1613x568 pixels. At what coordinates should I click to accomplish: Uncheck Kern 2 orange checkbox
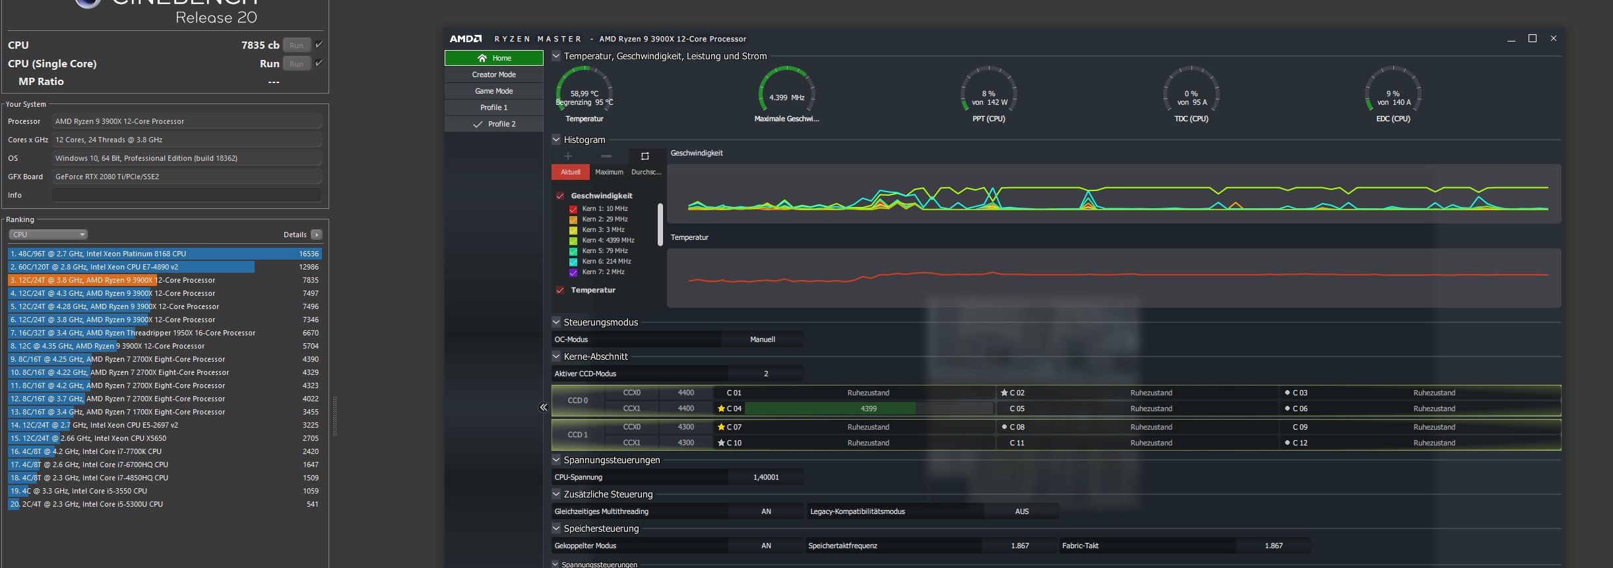(573, 219)
